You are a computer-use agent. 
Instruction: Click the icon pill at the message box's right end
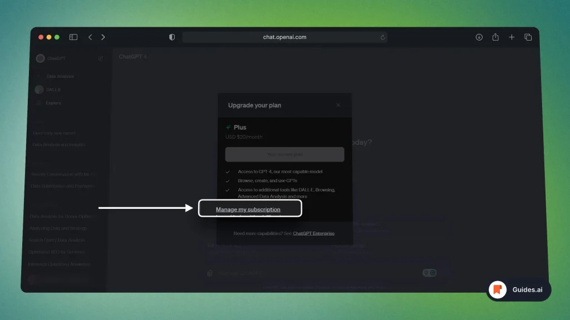tap(429, 273)
